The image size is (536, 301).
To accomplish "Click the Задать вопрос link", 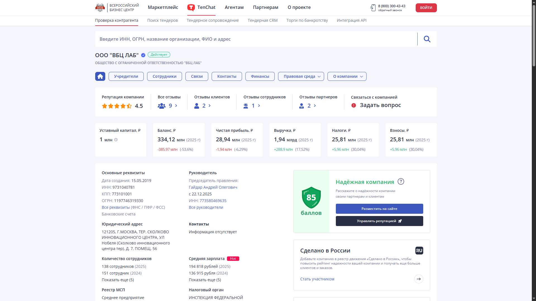I will 380,105.
